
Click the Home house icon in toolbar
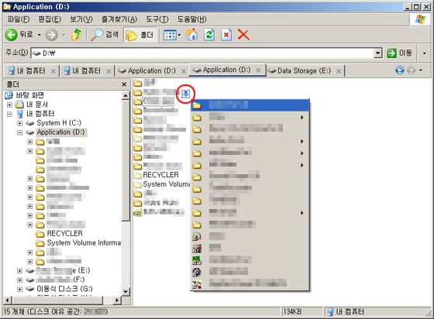click(x=191, y=35)
